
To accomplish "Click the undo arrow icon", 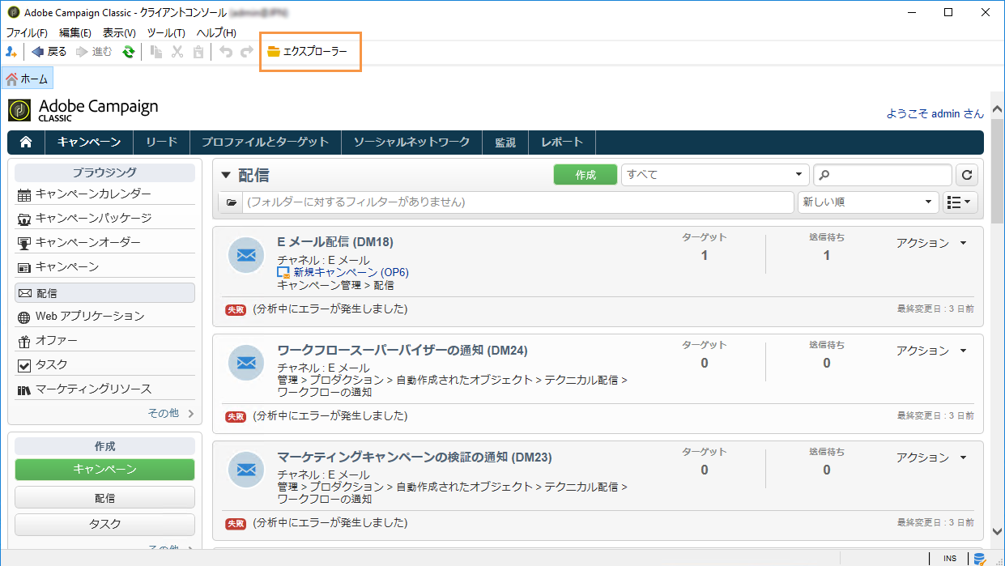I will (226, 52).
